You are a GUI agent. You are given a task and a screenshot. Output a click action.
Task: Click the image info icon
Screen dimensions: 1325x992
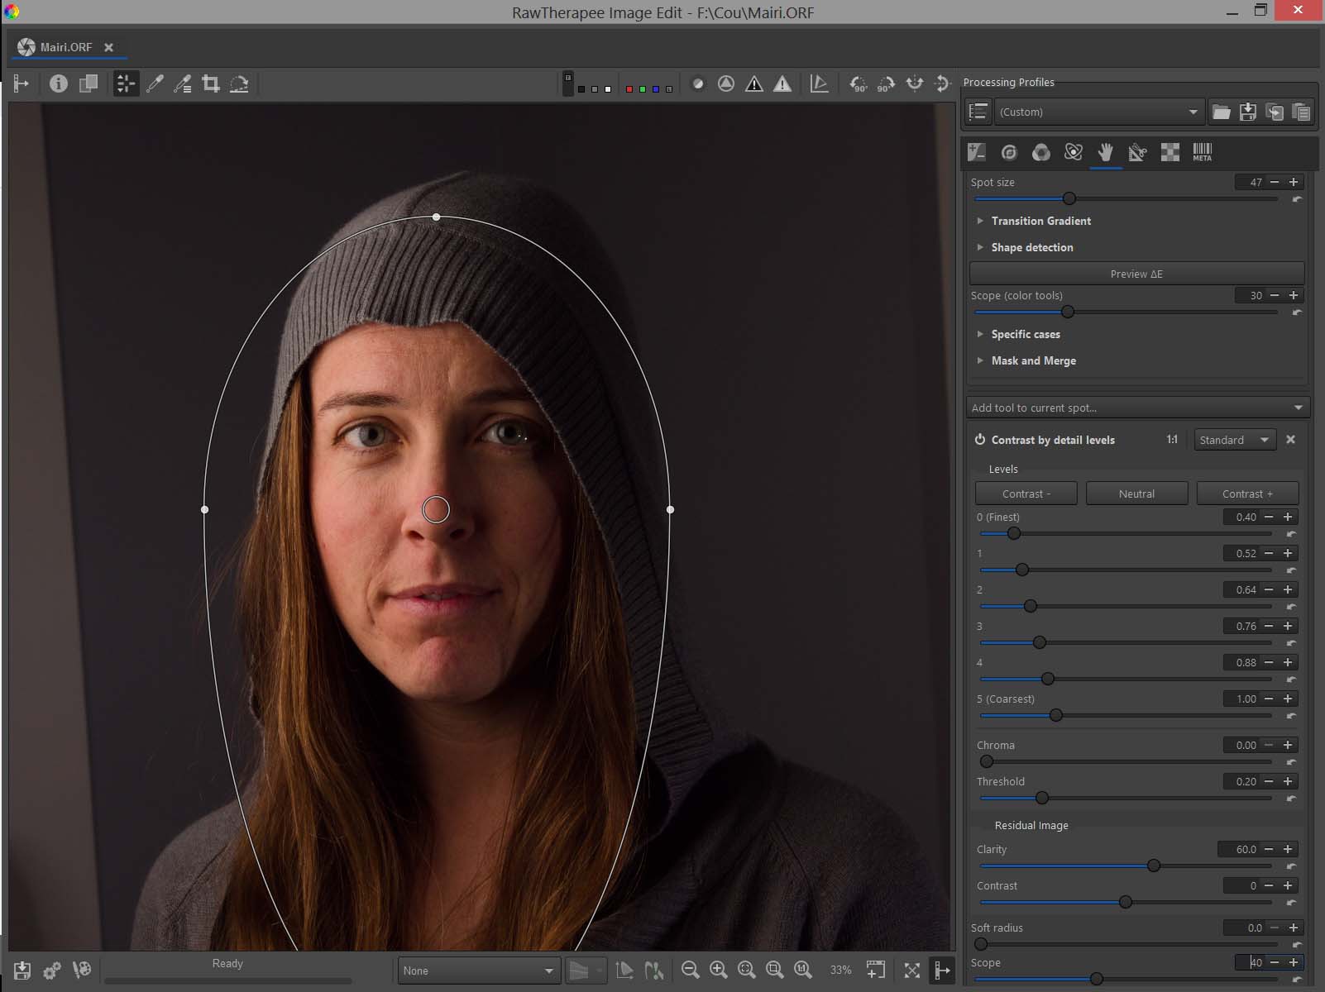58,83
